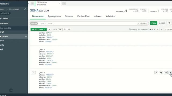Expand the query OPTIONS

[x=142, y=23]
